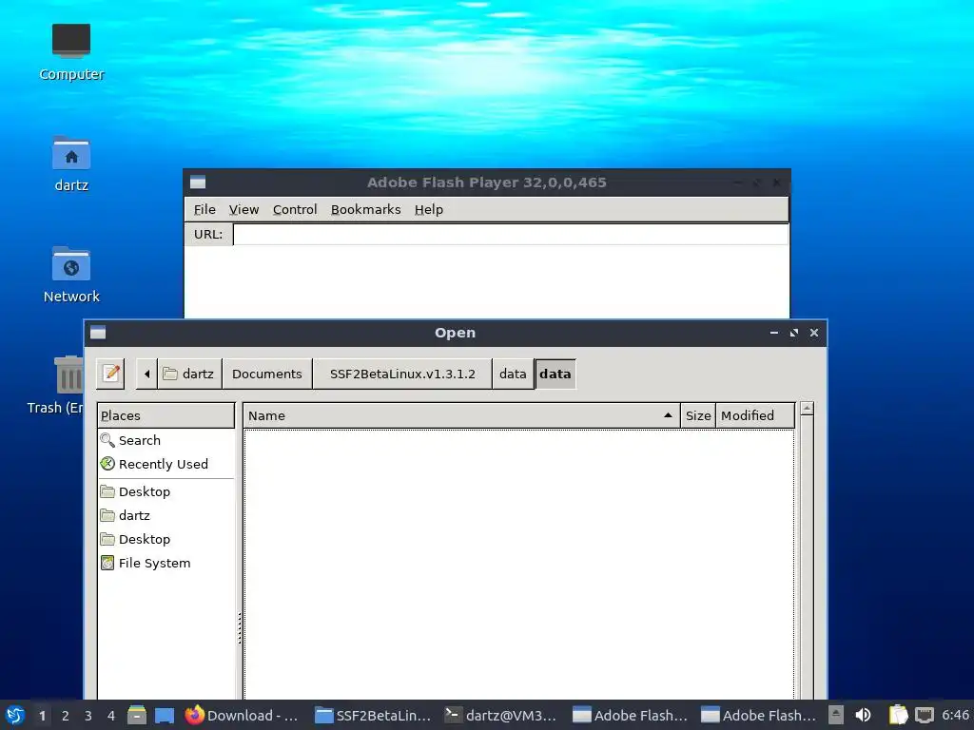Open the Lubuntu start menu

tap(15, 715)
